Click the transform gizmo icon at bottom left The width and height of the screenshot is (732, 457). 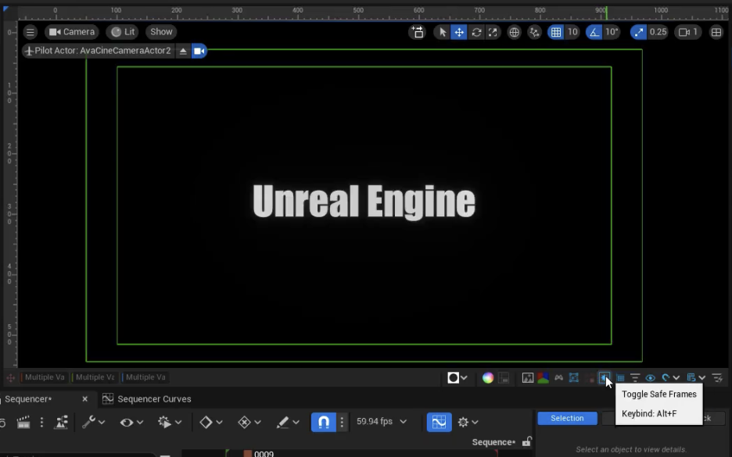tap(10, 378)
